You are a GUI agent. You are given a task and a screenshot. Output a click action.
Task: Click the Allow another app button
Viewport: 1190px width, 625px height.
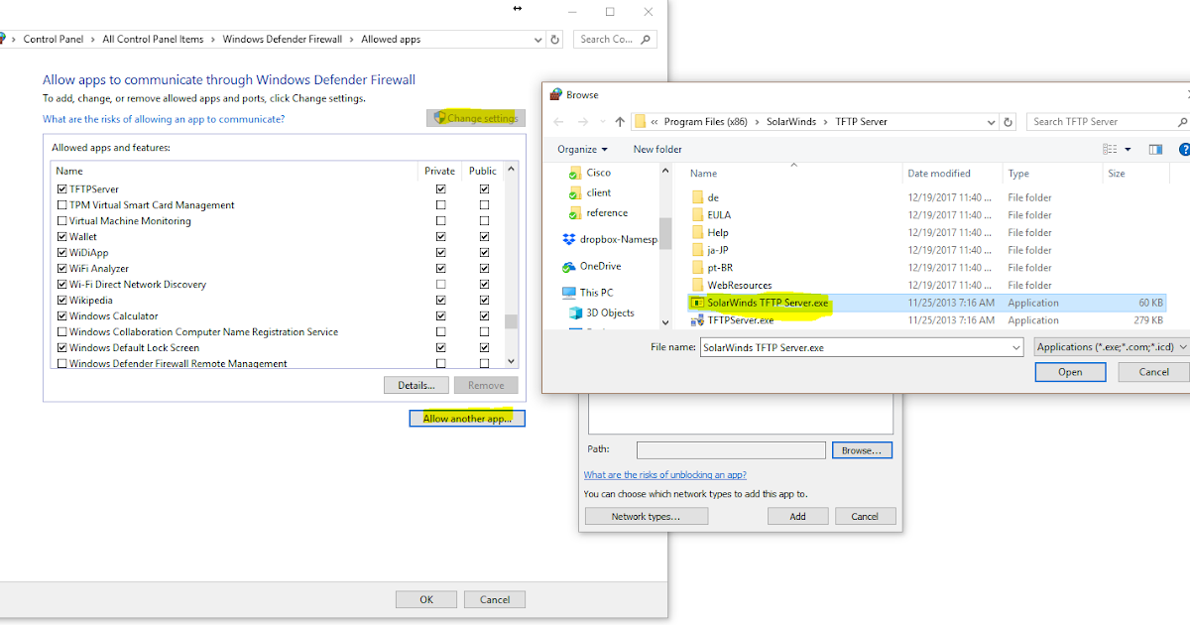click(467, 418)
